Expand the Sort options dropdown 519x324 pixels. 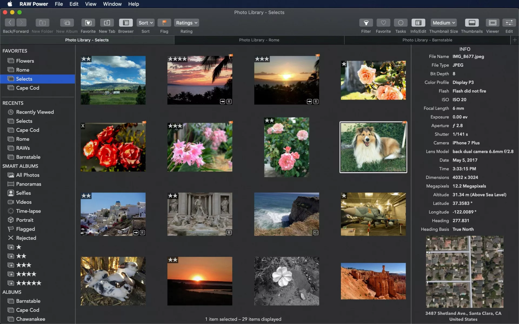pos(146,23)
